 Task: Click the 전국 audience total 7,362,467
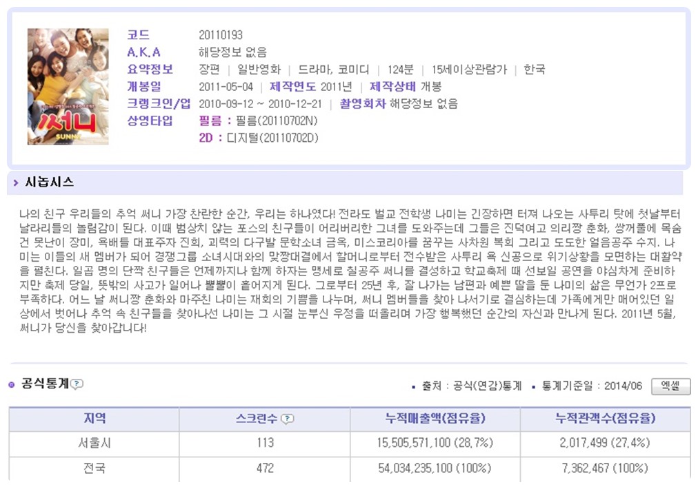(605, 468)
